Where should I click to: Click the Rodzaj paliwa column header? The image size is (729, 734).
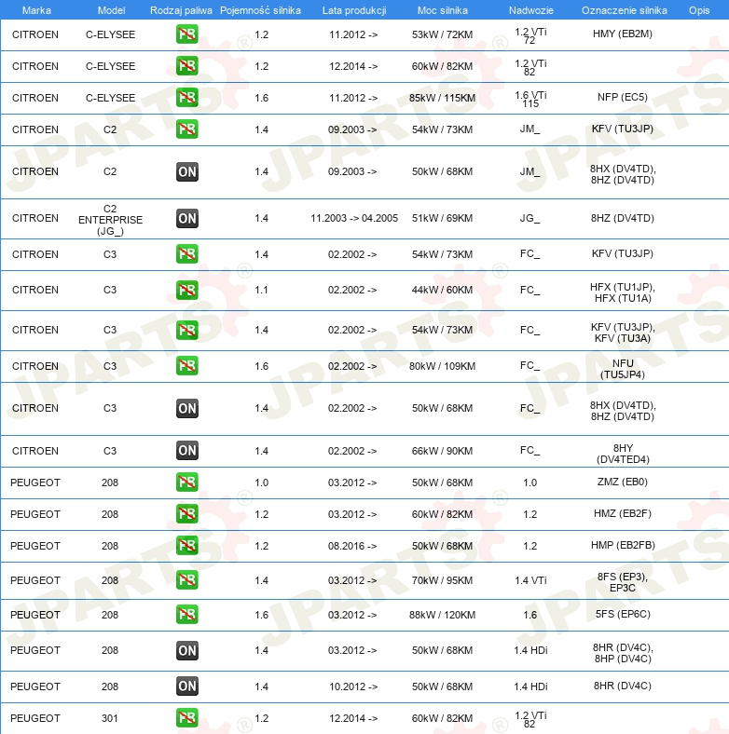181,10
